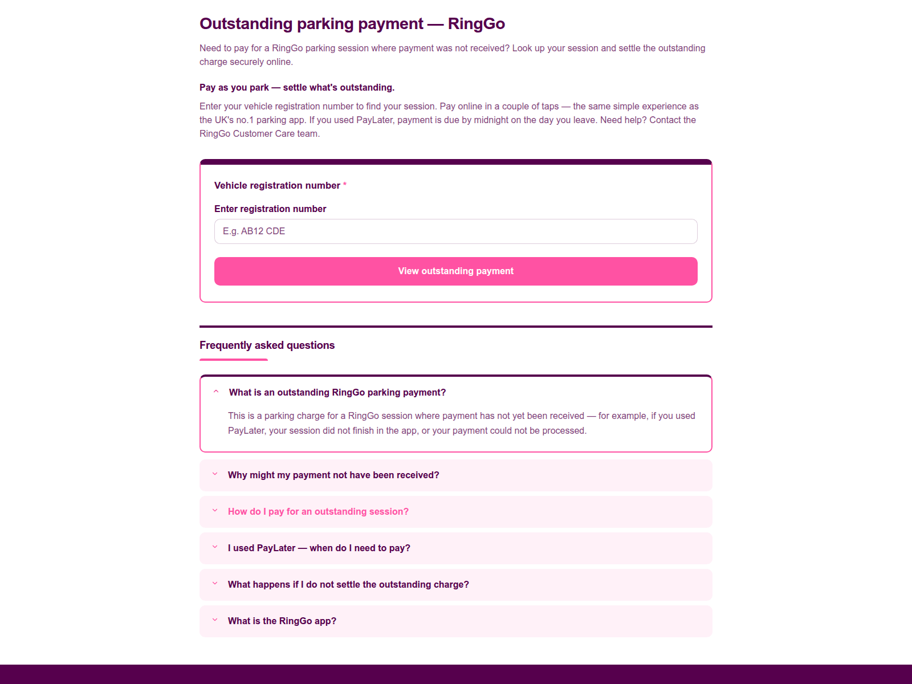The image size is (912, 684).
Task: Expand 'What is the RingGo app?' question
Action: [x=456, y=621]
